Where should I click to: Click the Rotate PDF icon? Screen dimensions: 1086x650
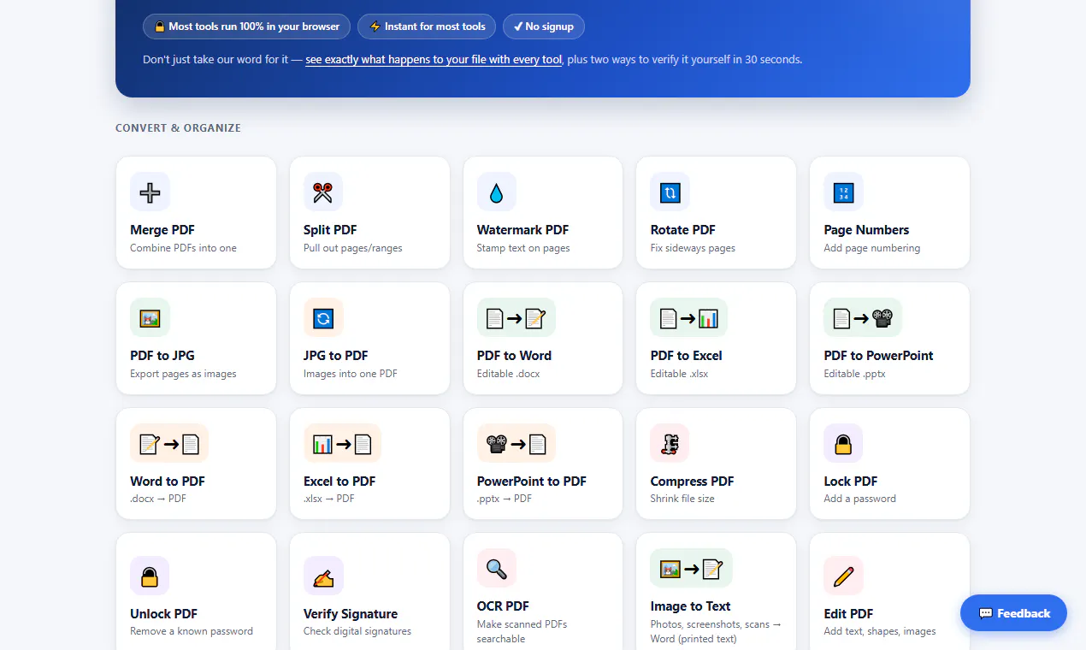point(670,192)
